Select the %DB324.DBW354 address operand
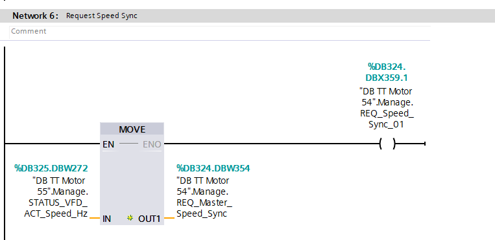The width and height of the screenshot is (495, 240). click(213, 168)
